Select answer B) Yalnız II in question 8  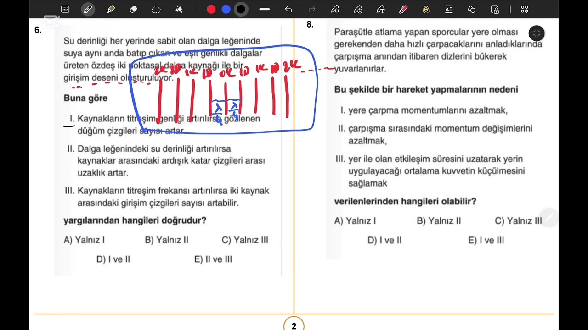pos(439,220)
